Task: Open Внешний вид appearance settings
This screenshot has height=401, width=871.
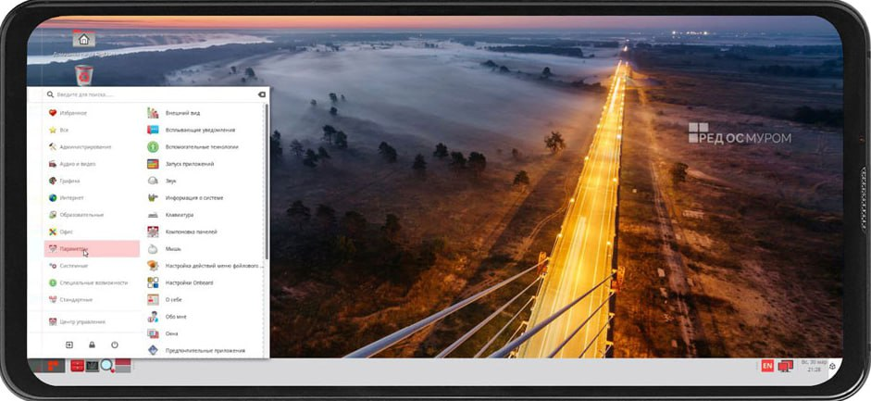Action: (x=205, y=113)
